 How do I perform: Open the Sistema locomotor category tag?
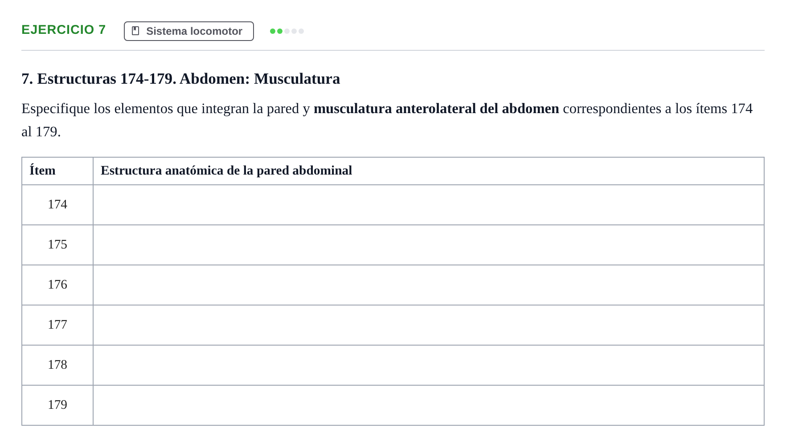[x=189, y=31]
